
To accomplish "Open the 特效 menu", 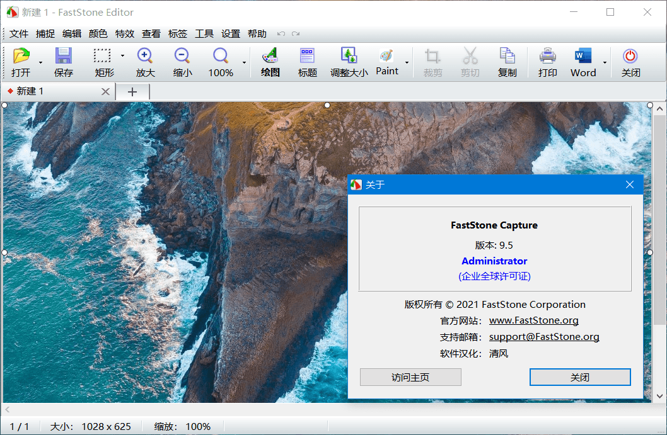I will (125, 33).
